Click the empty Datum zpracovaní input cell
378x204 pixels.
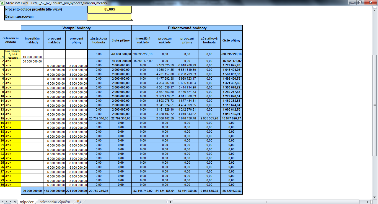[110, 17]
